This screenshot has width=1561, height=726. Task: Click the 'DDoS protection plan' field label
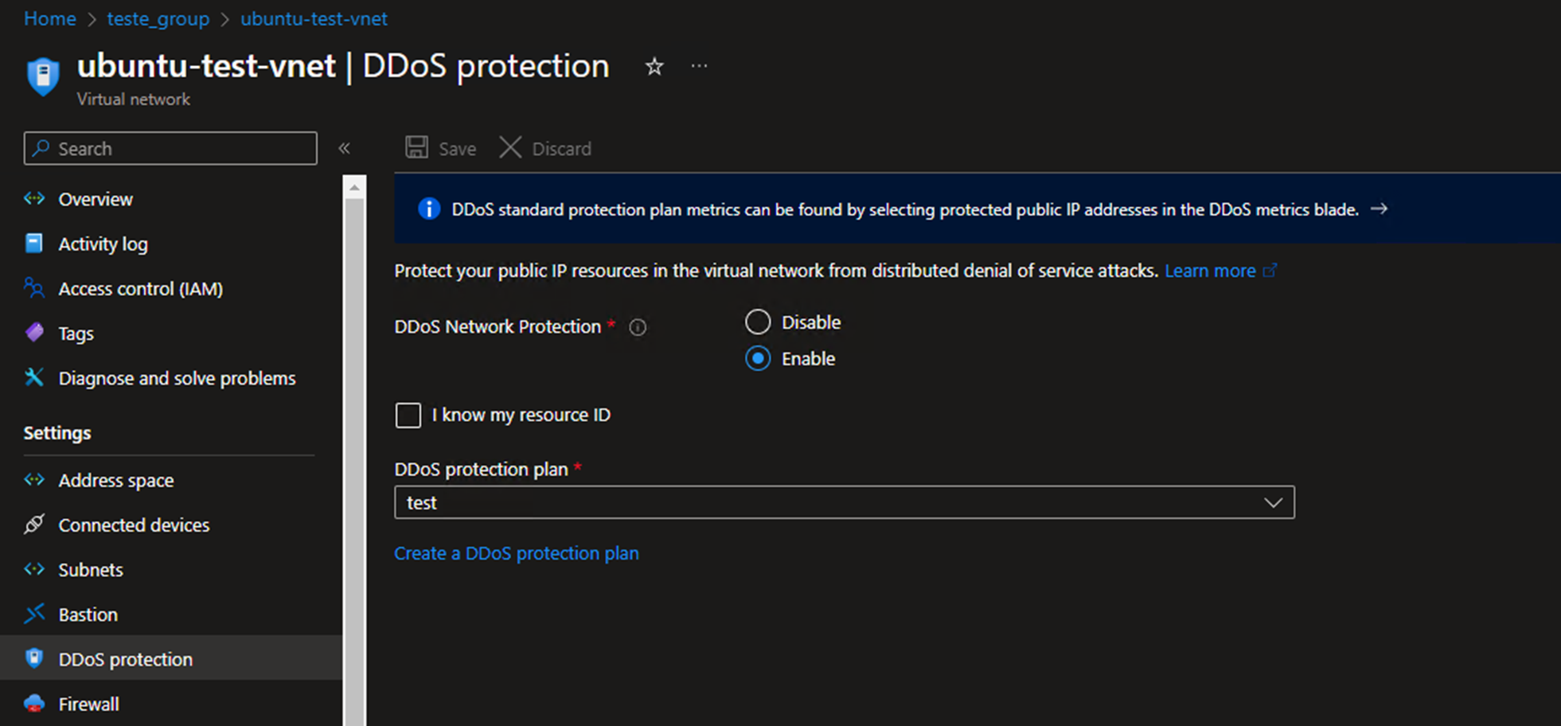click(481, 470)
